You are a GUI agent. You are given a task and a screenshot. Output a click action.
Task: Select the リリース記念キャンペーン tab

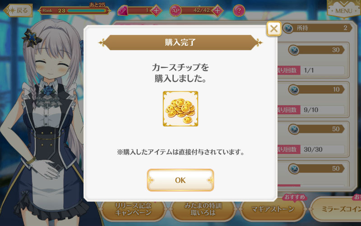tap(133, 209)
